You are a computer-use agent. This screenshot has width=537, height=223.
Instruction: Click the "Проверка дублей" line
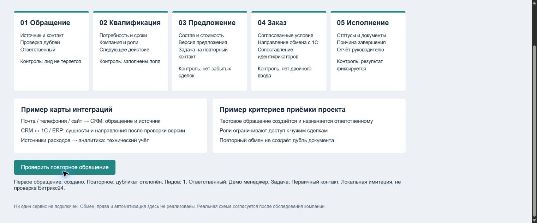[x=40, y=43]
